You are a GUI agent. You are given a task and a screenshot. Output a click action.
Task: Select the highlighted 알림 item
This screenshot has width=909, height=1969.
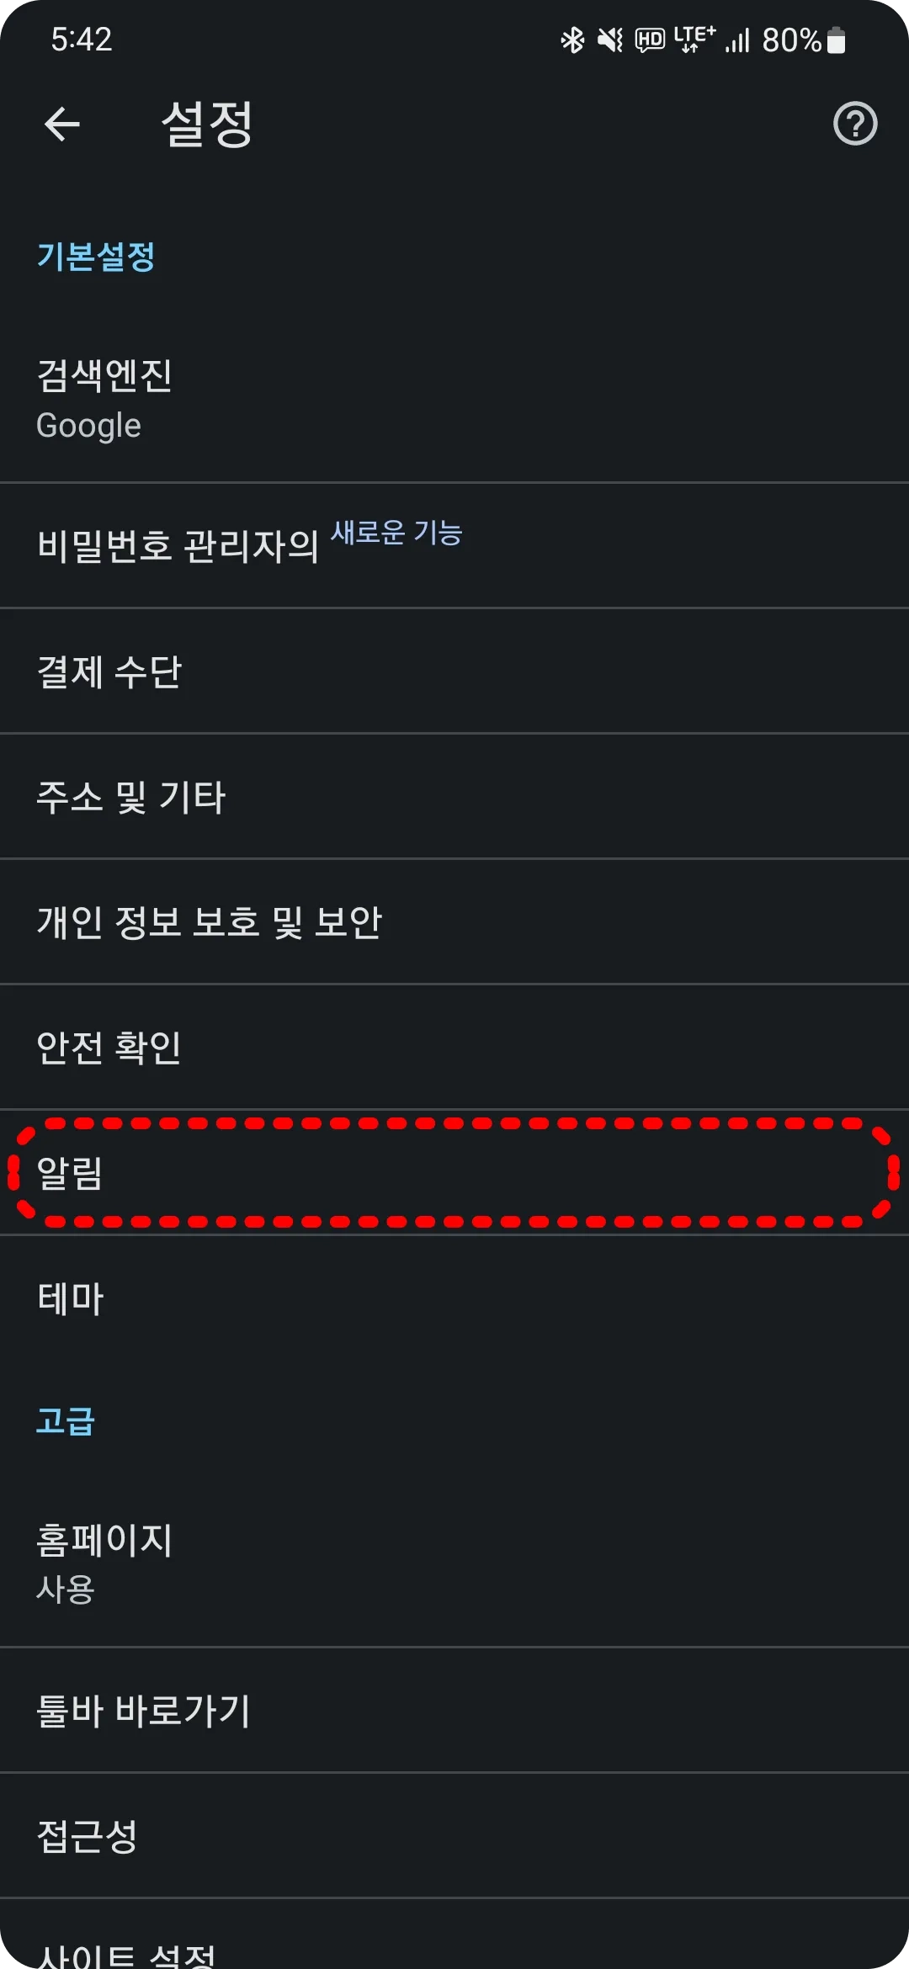(x=454, y=1172)
